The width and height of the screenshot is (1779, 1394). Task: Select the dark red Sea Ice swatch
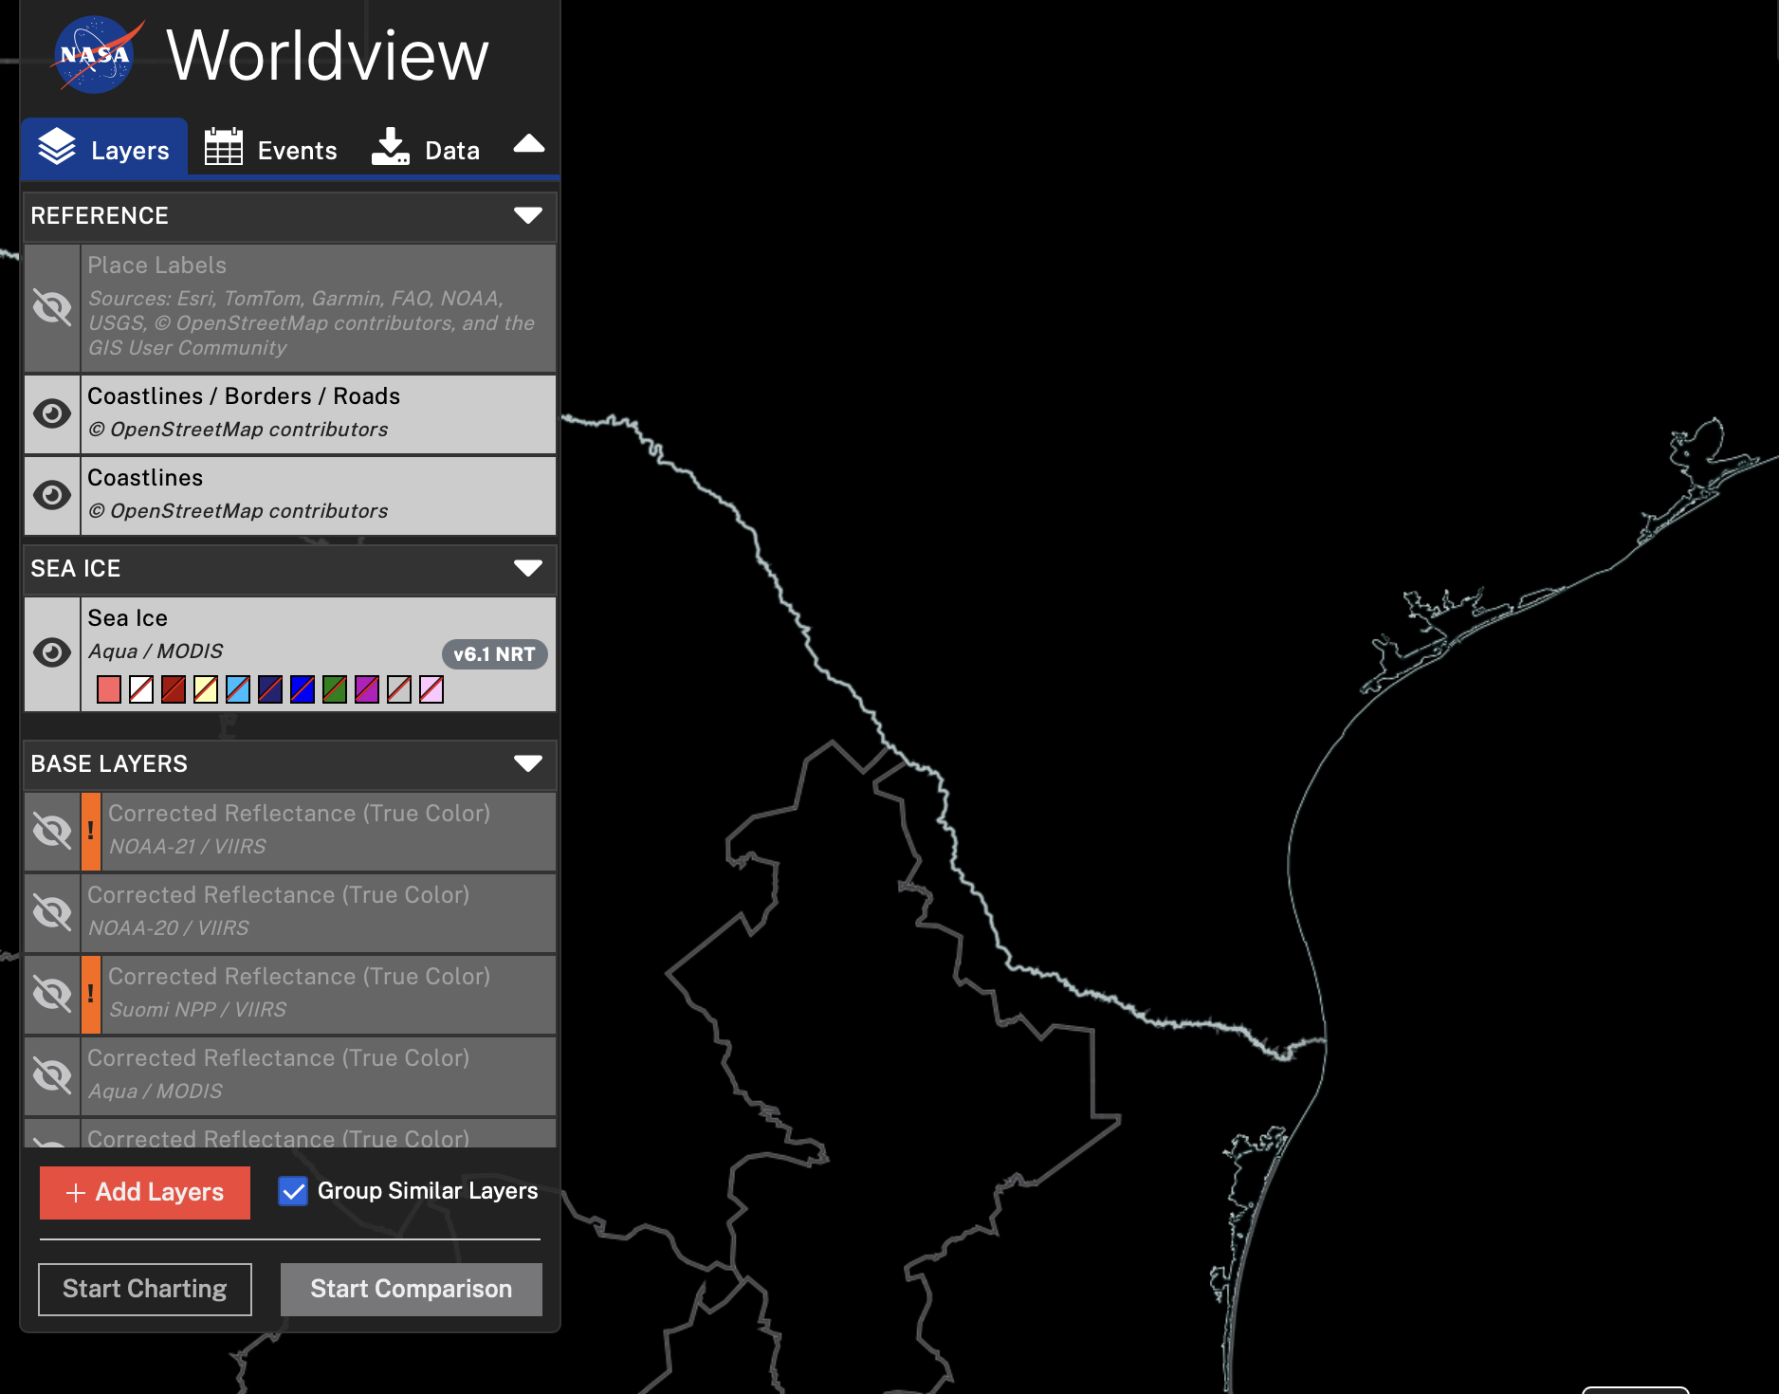pyautogui.click(x=174, y=689)
